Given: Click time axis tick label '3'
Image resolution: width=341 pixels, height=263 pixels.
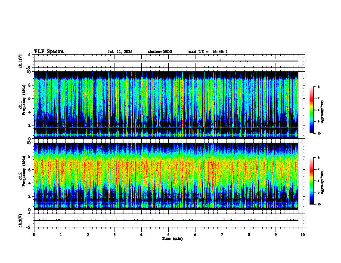Looking at the screenshot, I should coord(115,235).
